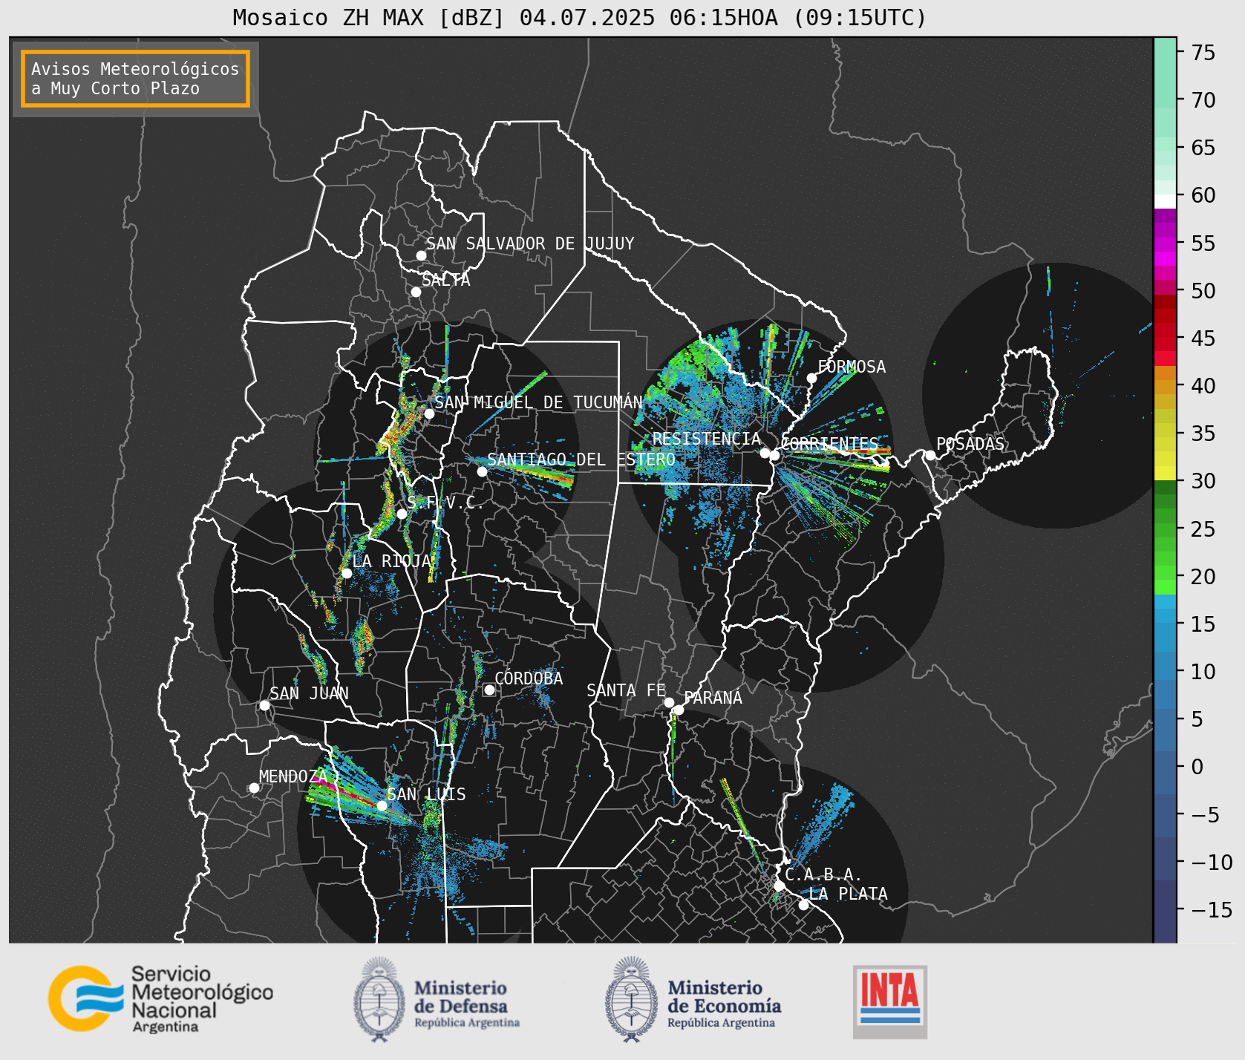The height and width of the screenshot is (1060, 1245).
Task: Select the Mendoza city marker
Action: click(x=254, y=788)
